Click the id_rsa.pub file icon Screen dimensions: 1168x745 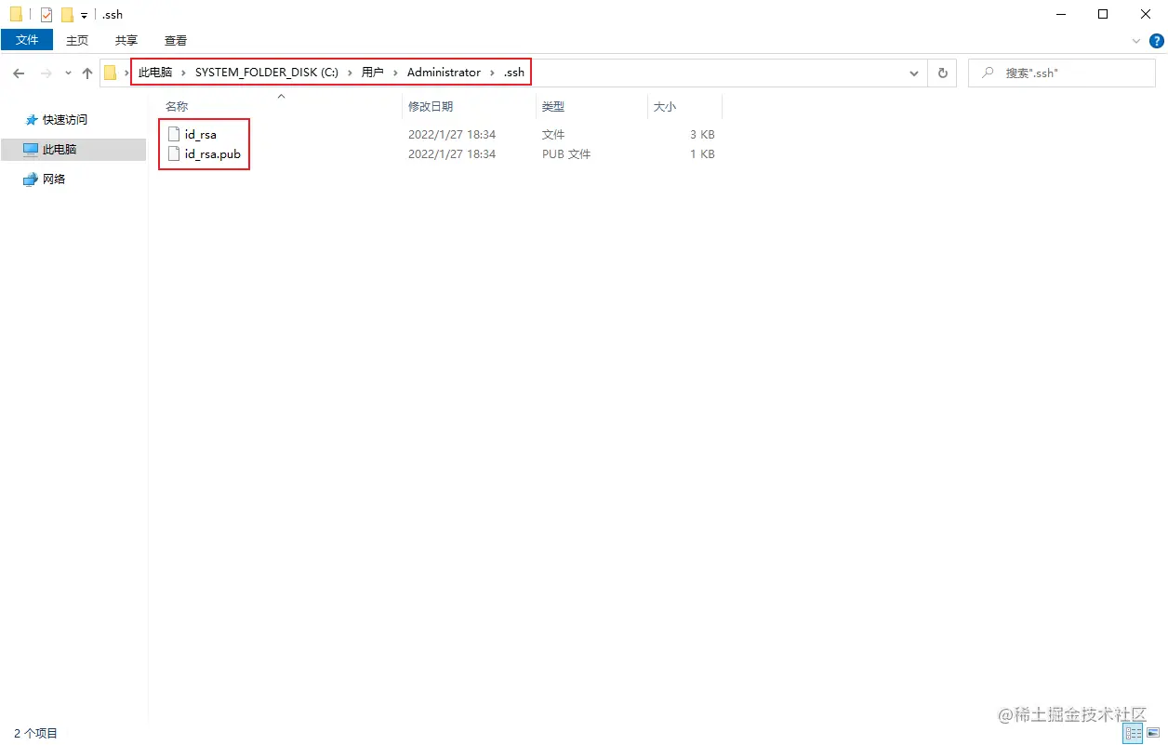[173, 154]
